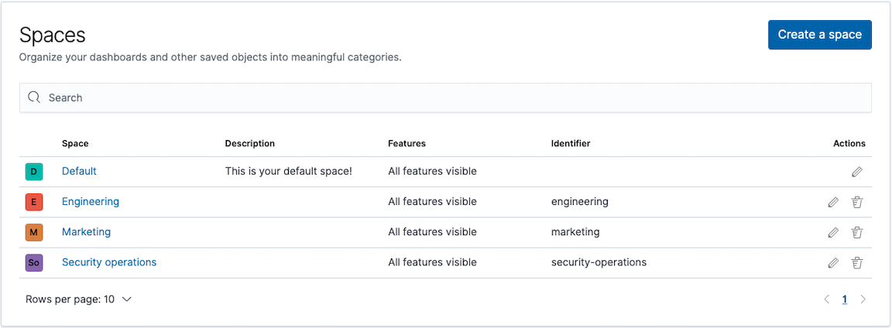Screen dimensions: 892x328
Task: Click the purple So space avatar
Action: (33, 263)
